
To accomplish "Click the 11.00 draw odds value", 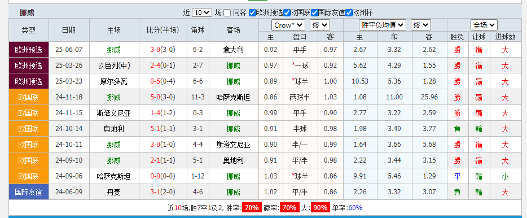I will [x=394, y=98].
